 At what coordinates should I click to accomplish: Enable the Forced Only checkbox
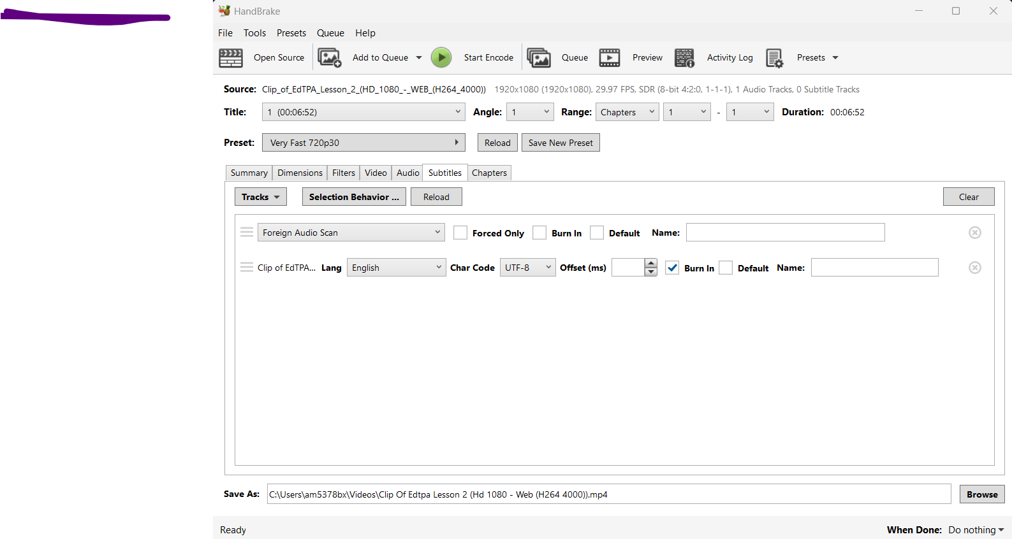coord(460,233)
